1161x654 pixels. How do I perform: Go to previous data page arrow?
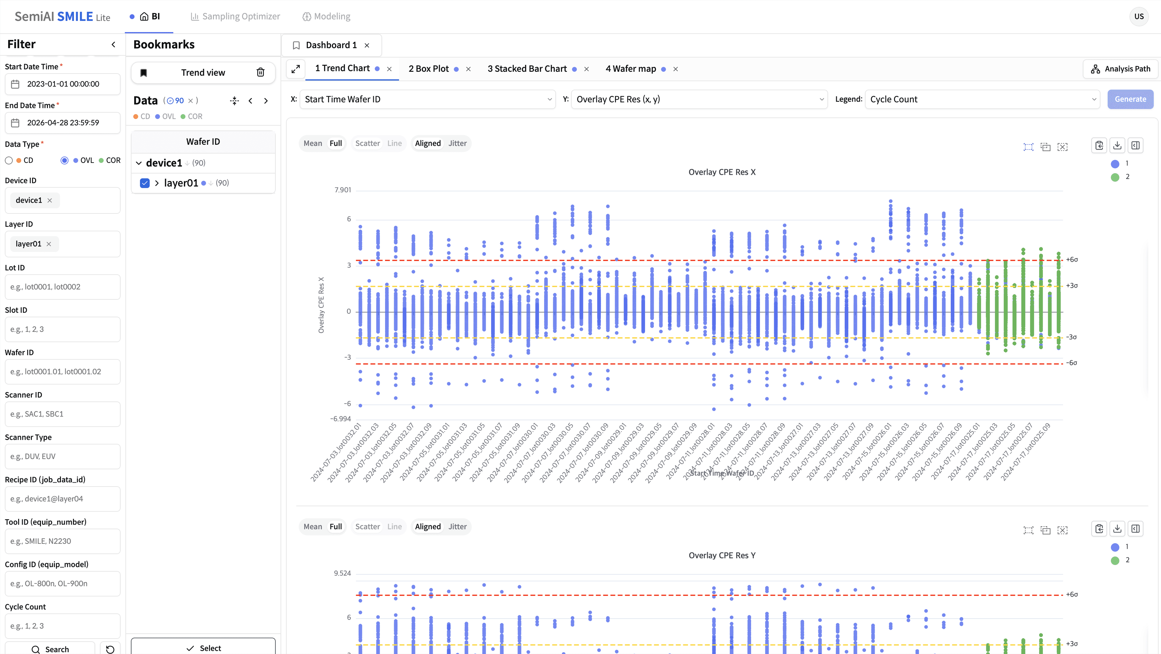[250, 101]
